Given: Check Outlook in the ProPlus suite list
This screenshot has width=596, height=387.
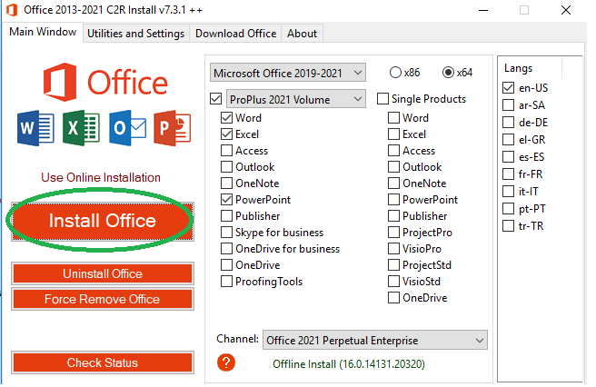Looking at the screenshot, I should (226, 167).
